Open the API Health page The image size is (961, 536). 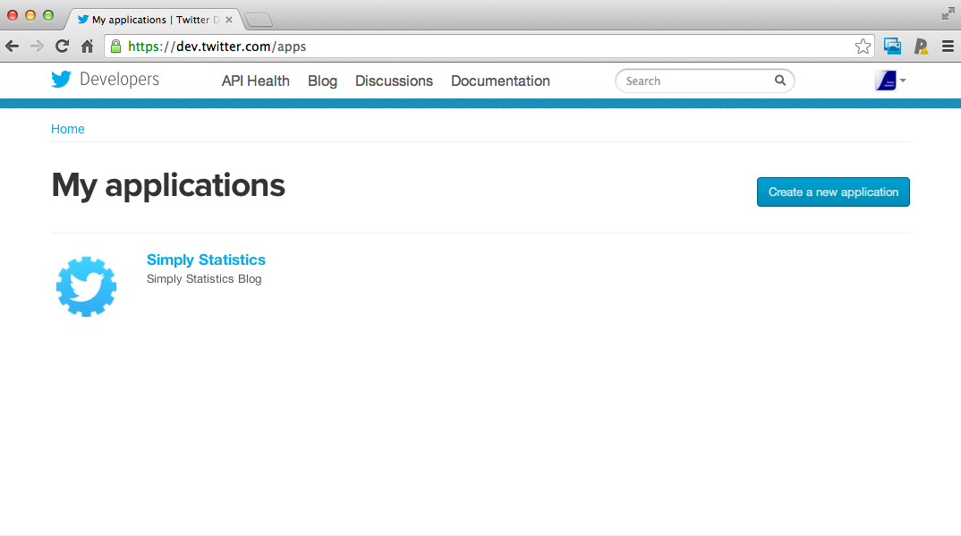[x=256, y=81]
